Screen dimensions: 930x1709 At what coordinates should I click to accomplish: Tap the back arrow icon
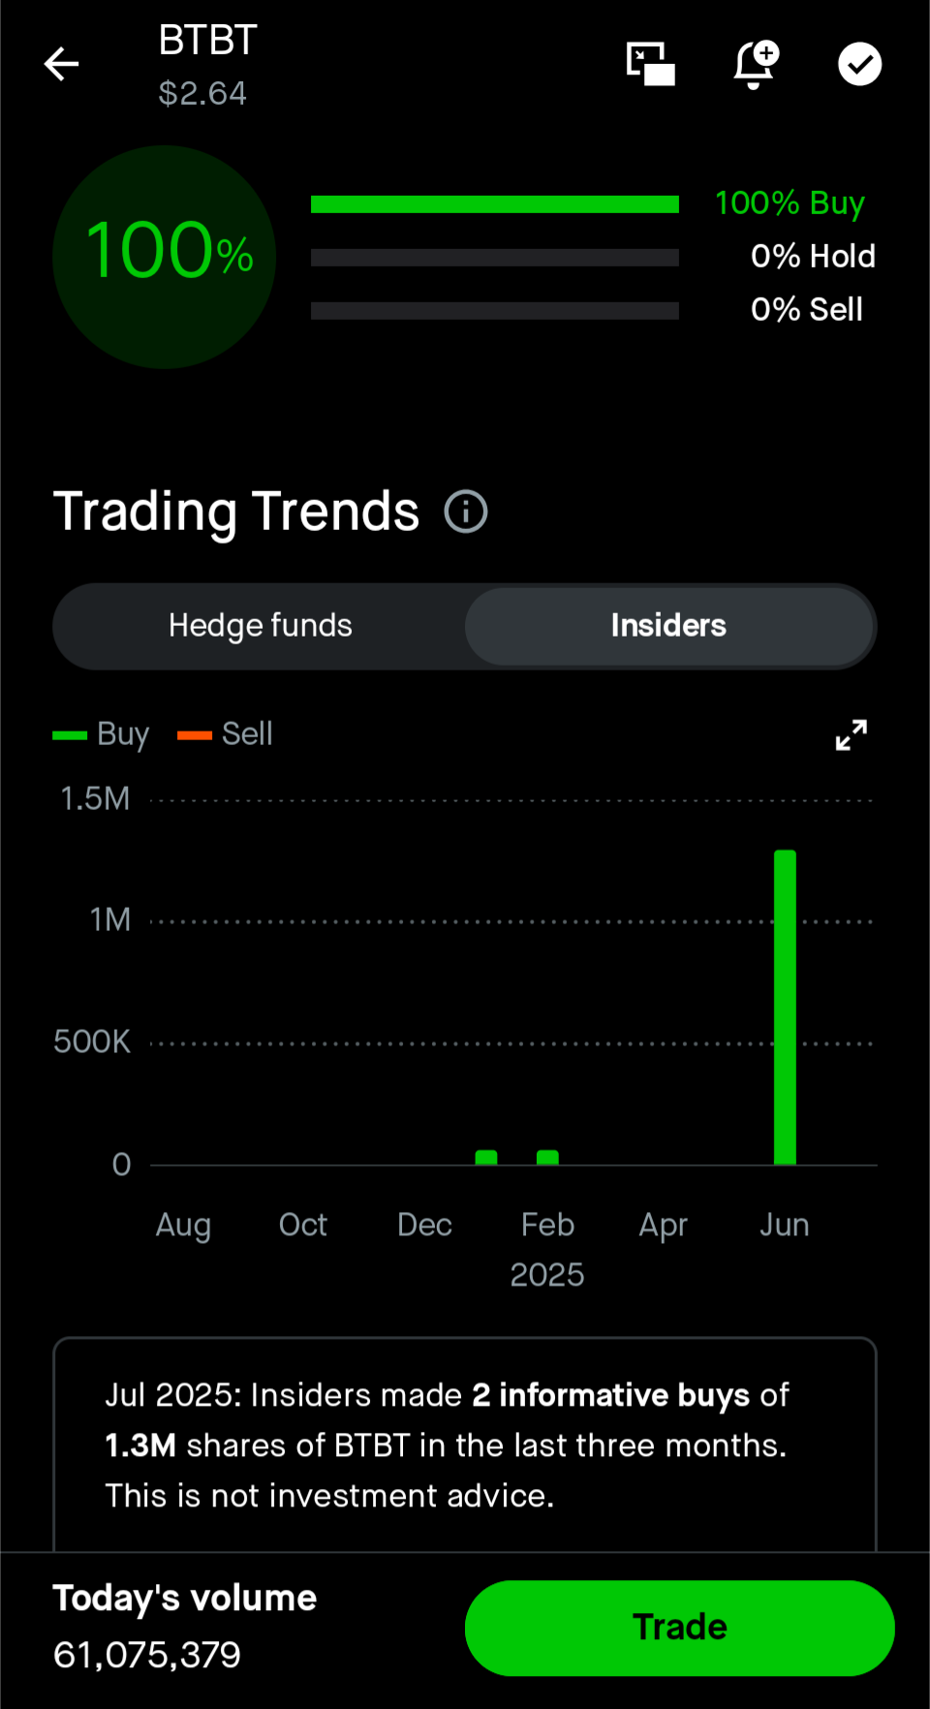point(61,64)
